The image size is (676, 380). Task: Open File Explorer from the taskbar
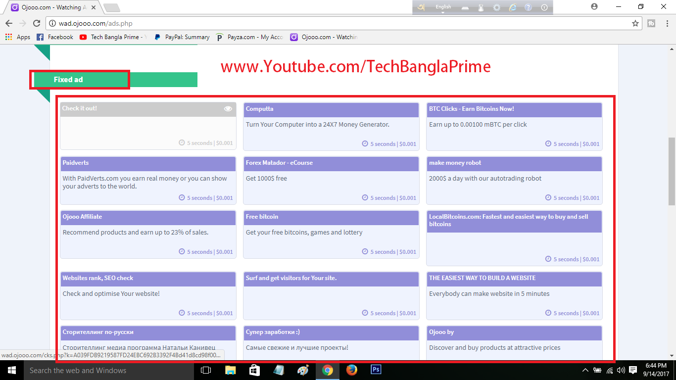tap(230, 370)
